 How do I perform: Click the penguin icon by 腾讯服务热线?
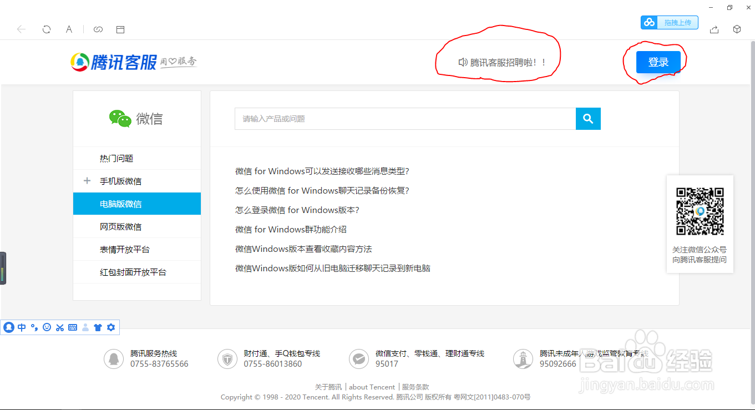[x=114, y=359]
